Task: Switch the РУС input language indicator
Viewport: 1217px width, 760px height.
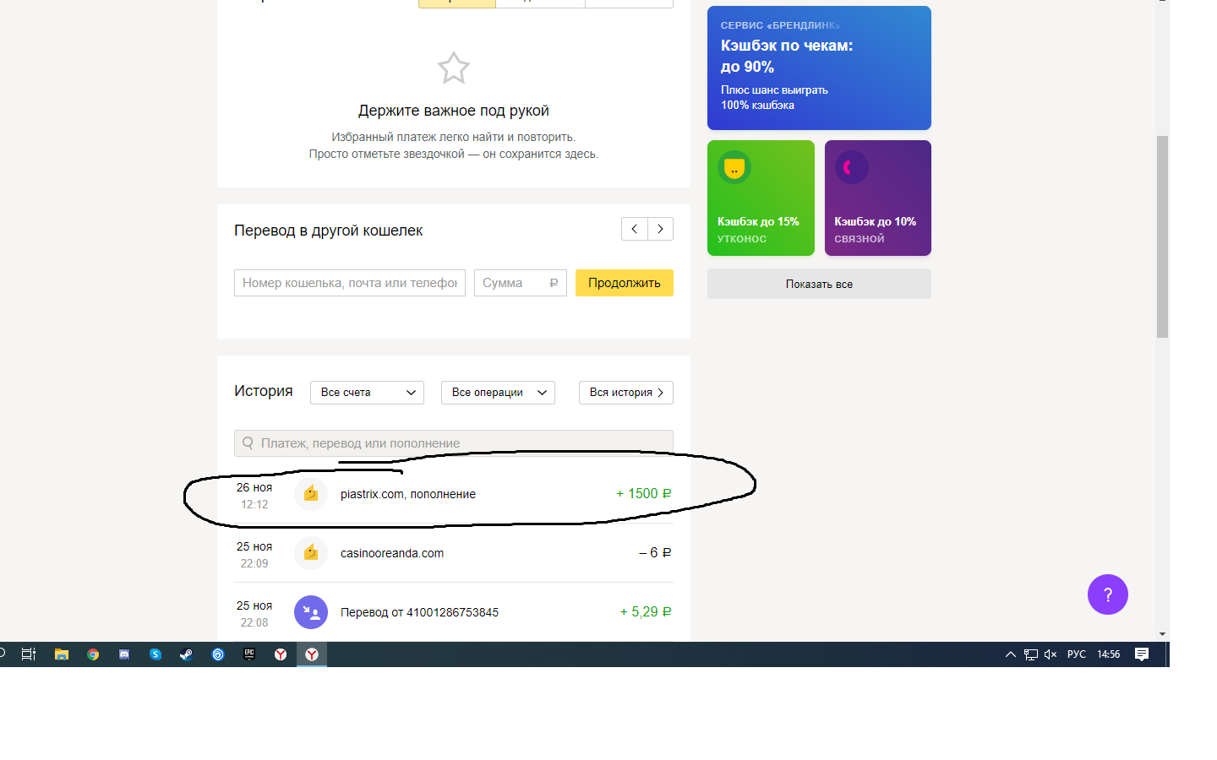Action: 1077,654
